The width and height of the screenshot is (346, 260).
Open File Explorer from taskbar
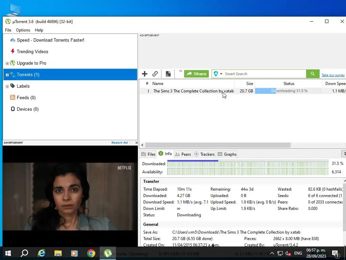[58, 253]
